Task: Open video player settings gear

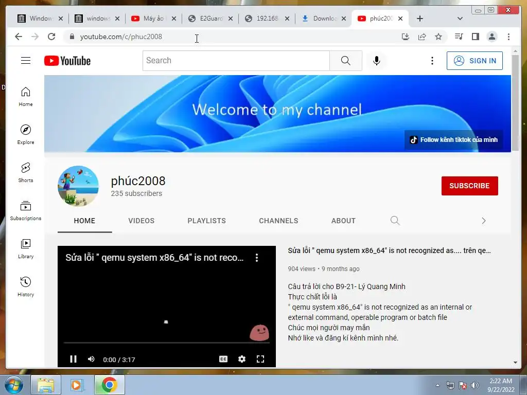Action: click(x=242, y=359)
